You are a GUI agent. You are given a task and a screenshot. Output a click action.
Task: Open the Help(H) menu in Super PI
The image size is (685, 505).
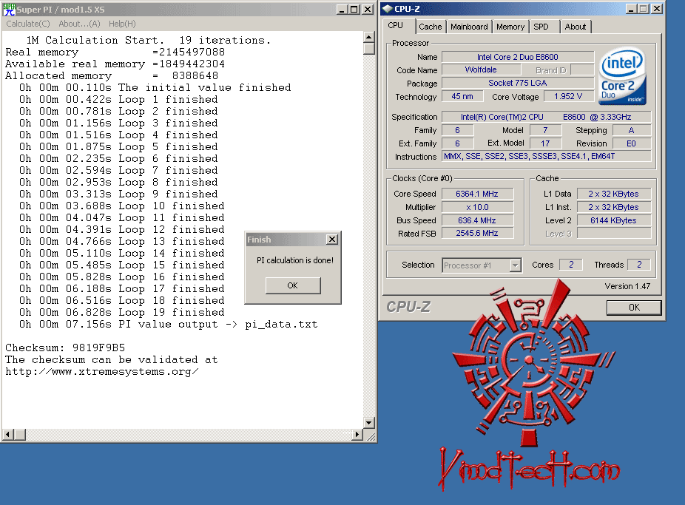pyautogui.click(x=122, y=24)
